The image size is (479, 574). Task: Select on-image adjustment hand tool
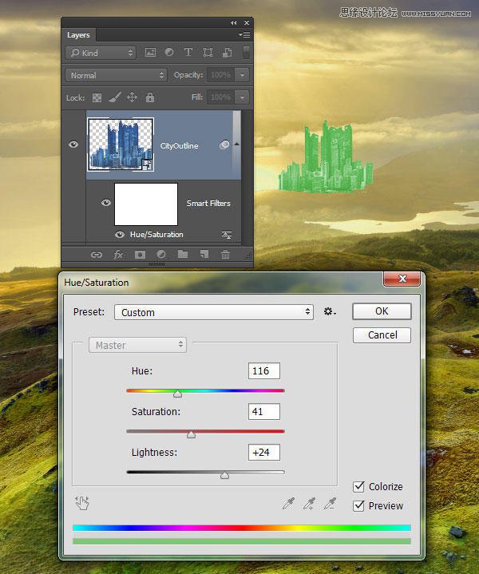coord(82,503)
